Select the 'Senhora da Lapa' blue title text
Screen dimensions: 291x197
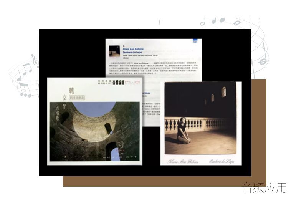coord(132,52)
